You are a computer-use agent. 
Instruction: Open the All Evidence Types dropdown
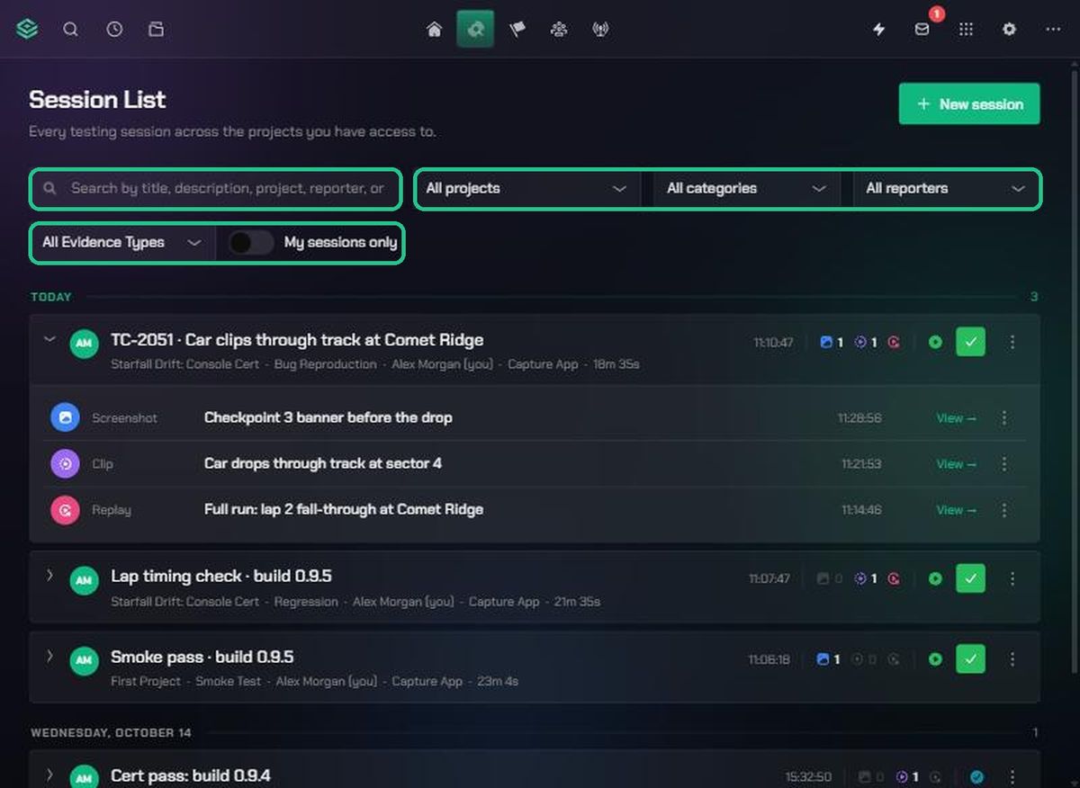(x=121, y=242)
